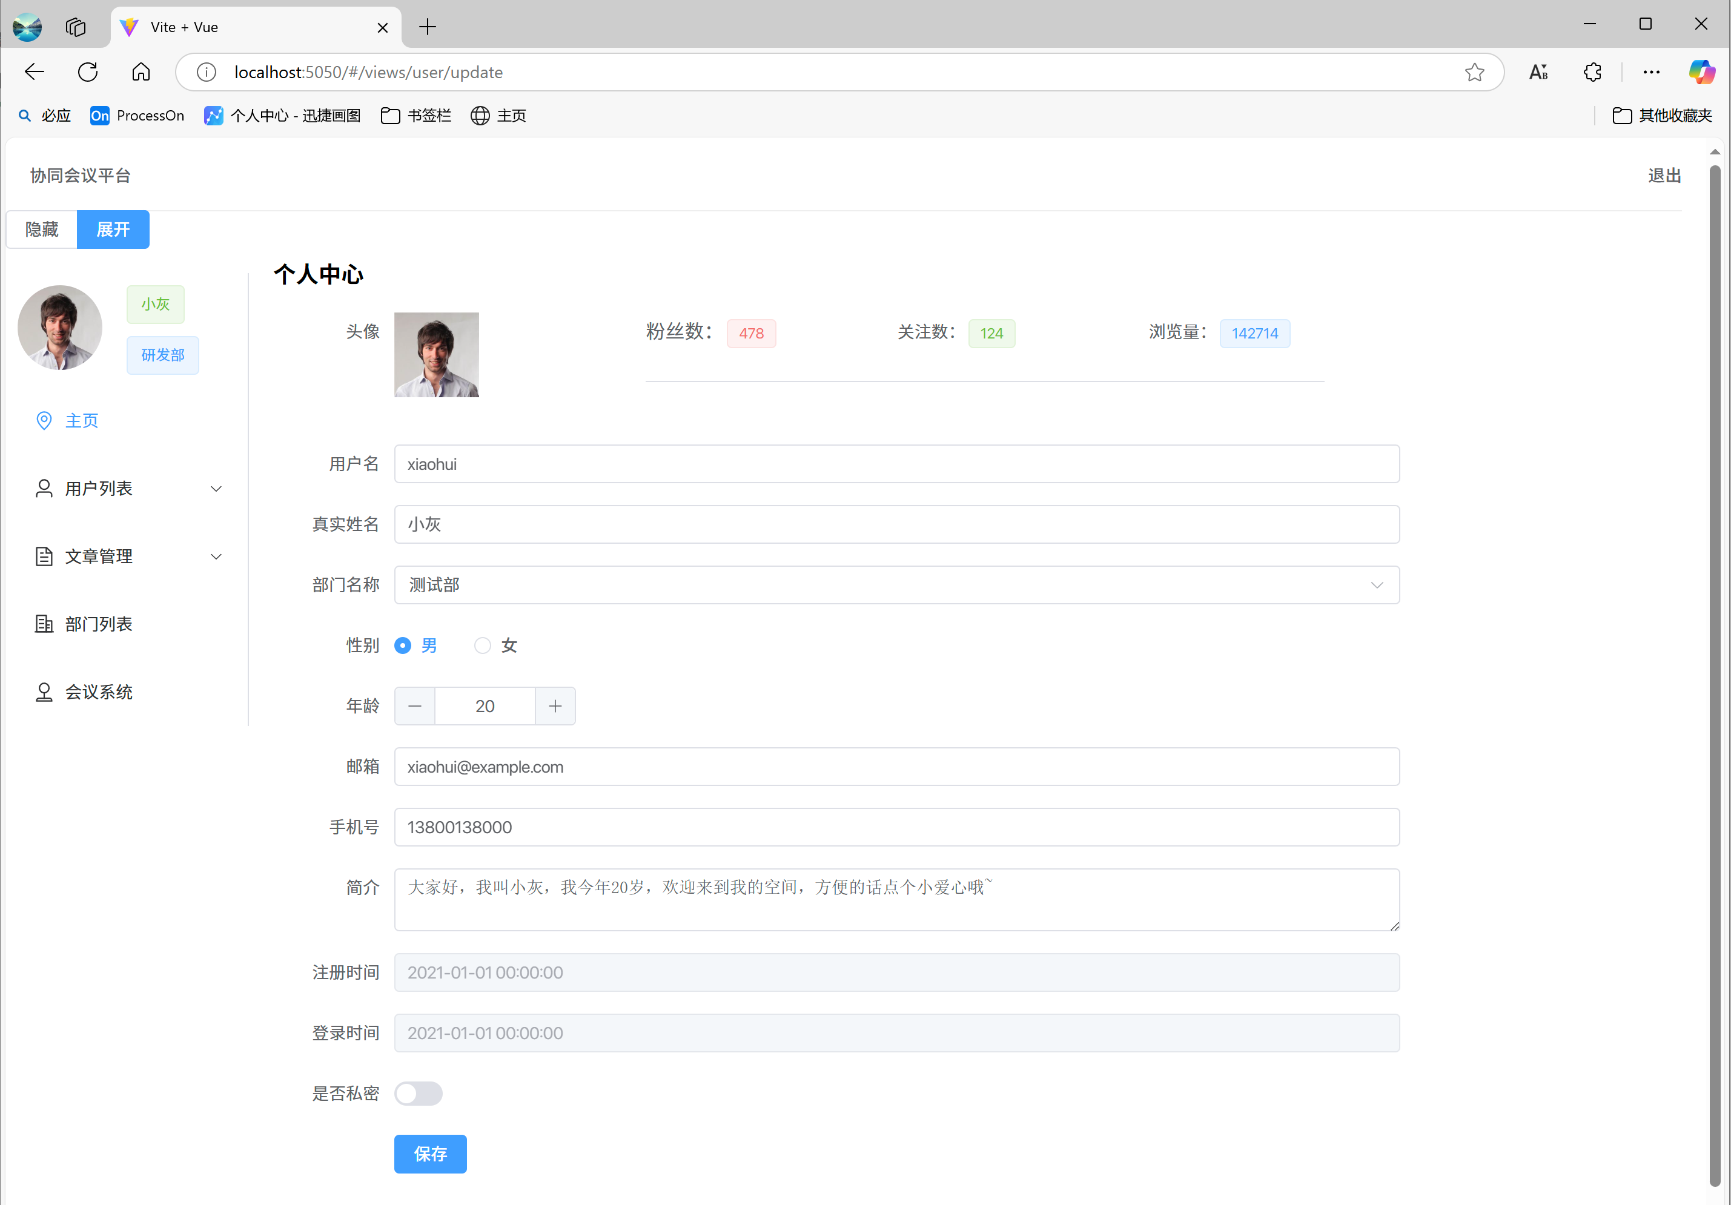This screenshot has width=1731, height=1205.
Task: Click the sidebar round user avatar
Action: (59, 328)
